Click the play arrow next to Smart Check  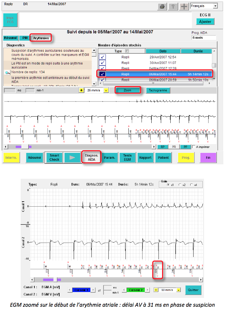click(72, 157)
